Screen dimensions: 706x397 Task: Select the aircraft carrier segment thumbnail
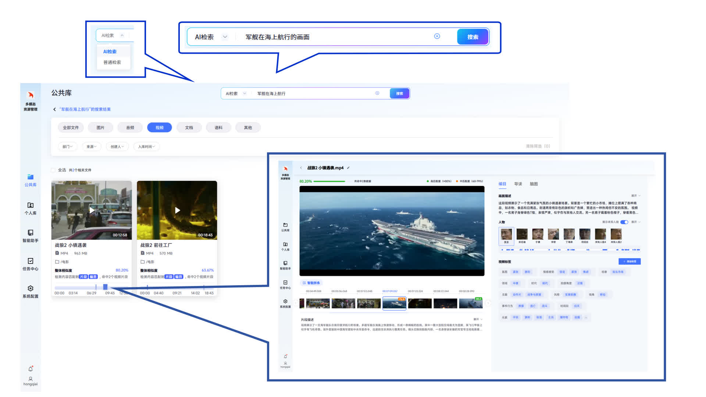coord(394,303)
